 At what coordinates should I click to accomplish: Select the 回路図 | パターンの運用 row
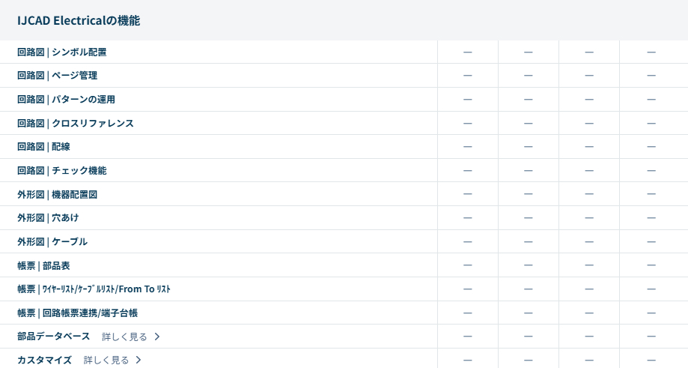[x=67, y=99]
